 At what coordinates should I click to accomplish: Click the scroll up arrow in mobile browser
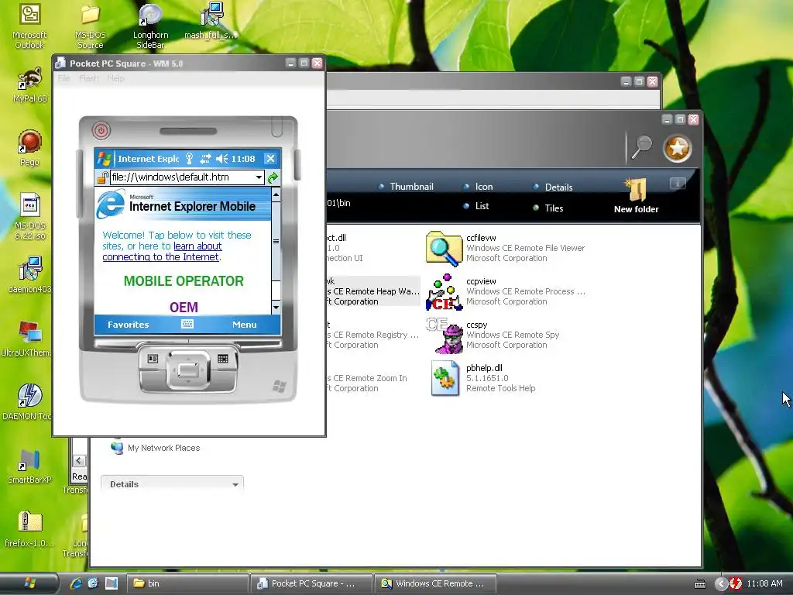(276, 194)
